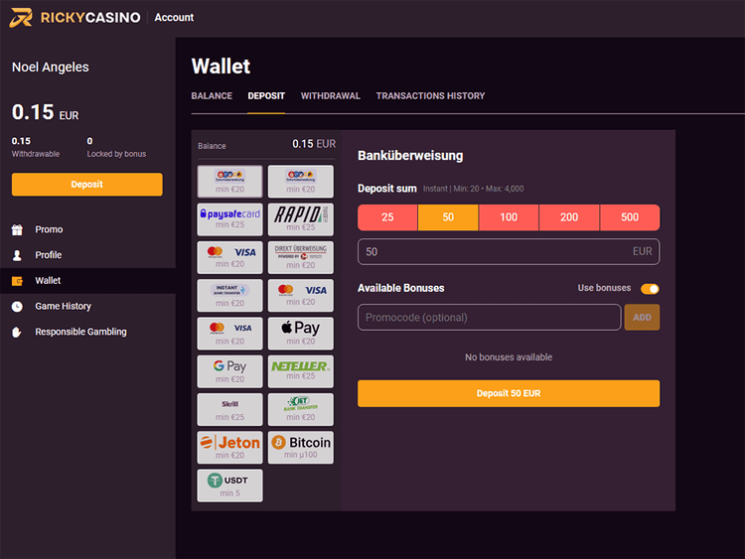Open the Responsible Gambling hand icon
Image resolution: width=745 pixels, height=559 pixels.
[17, 332]
